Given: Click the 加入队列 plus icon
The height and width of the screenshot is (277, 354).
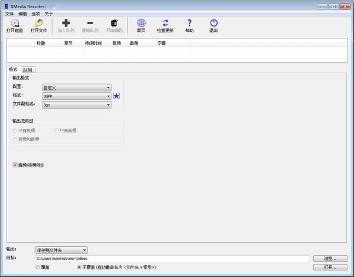Looking at the screenshot, I should [65, 23].
